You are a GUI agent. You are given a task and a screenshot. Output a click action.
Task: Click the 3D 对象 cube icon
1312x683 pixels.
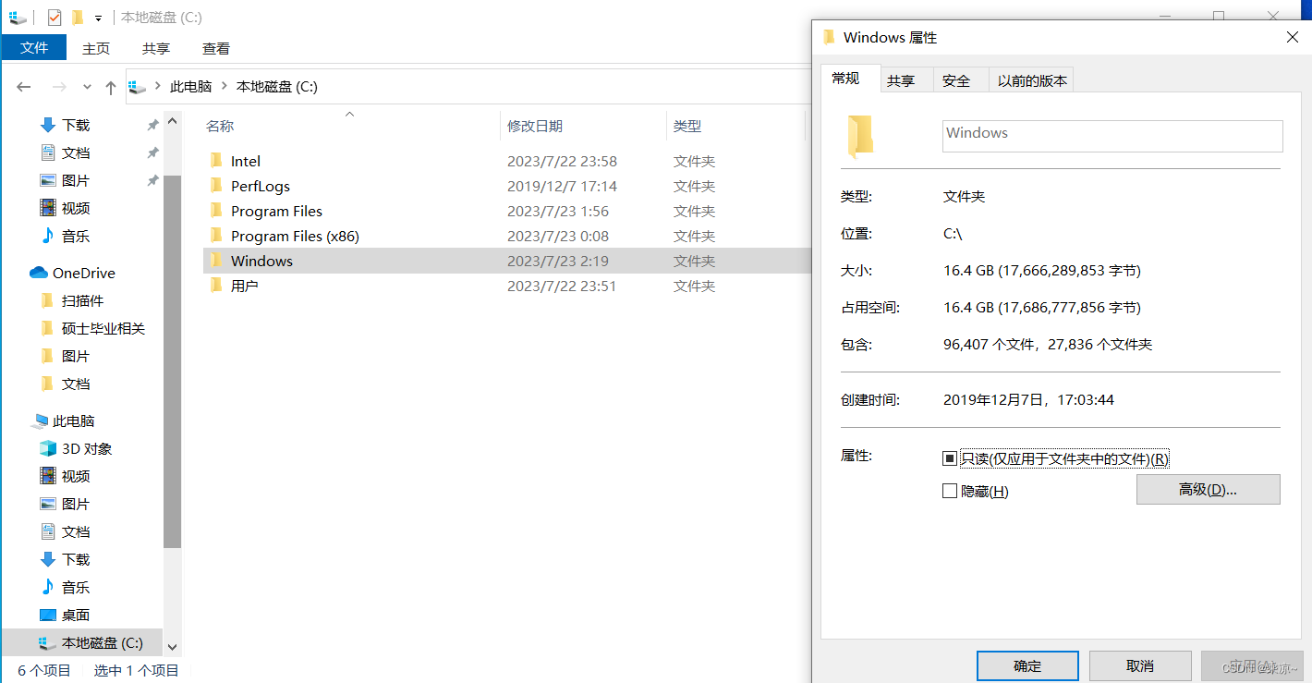(48, 448)
